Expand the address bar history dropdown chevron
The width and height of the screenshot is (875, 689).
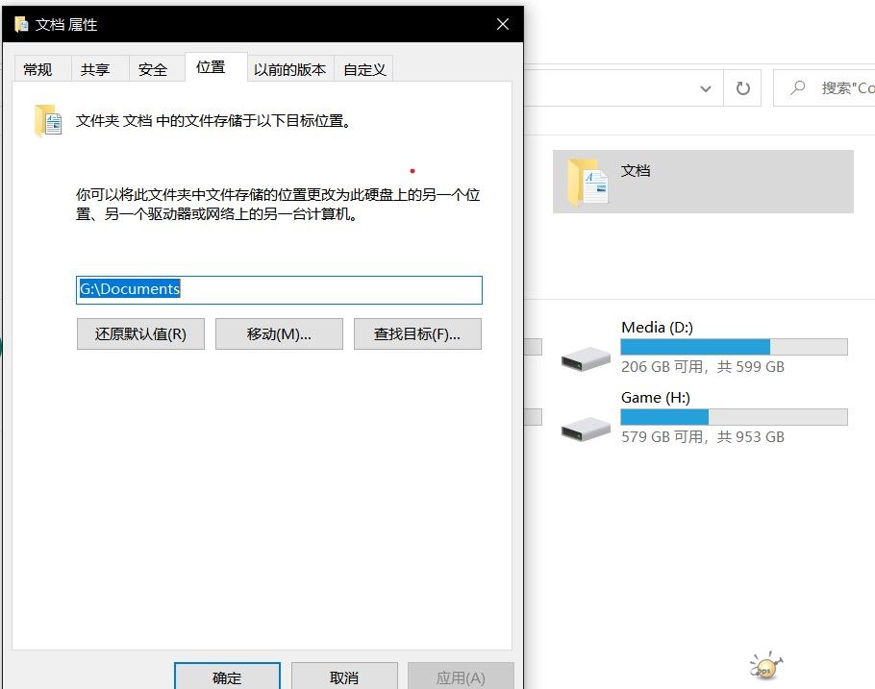pos(707,88)
